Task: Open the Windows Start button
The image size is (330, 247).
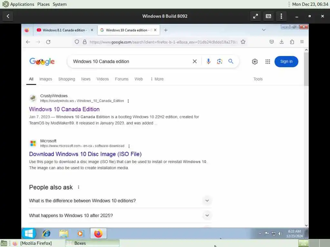Action: click(29, 233)
